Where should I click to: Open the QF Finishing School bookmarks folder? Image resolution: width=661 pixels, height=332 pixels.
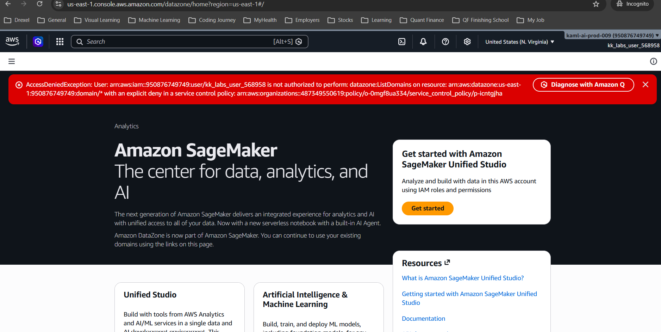pos(480,20)
